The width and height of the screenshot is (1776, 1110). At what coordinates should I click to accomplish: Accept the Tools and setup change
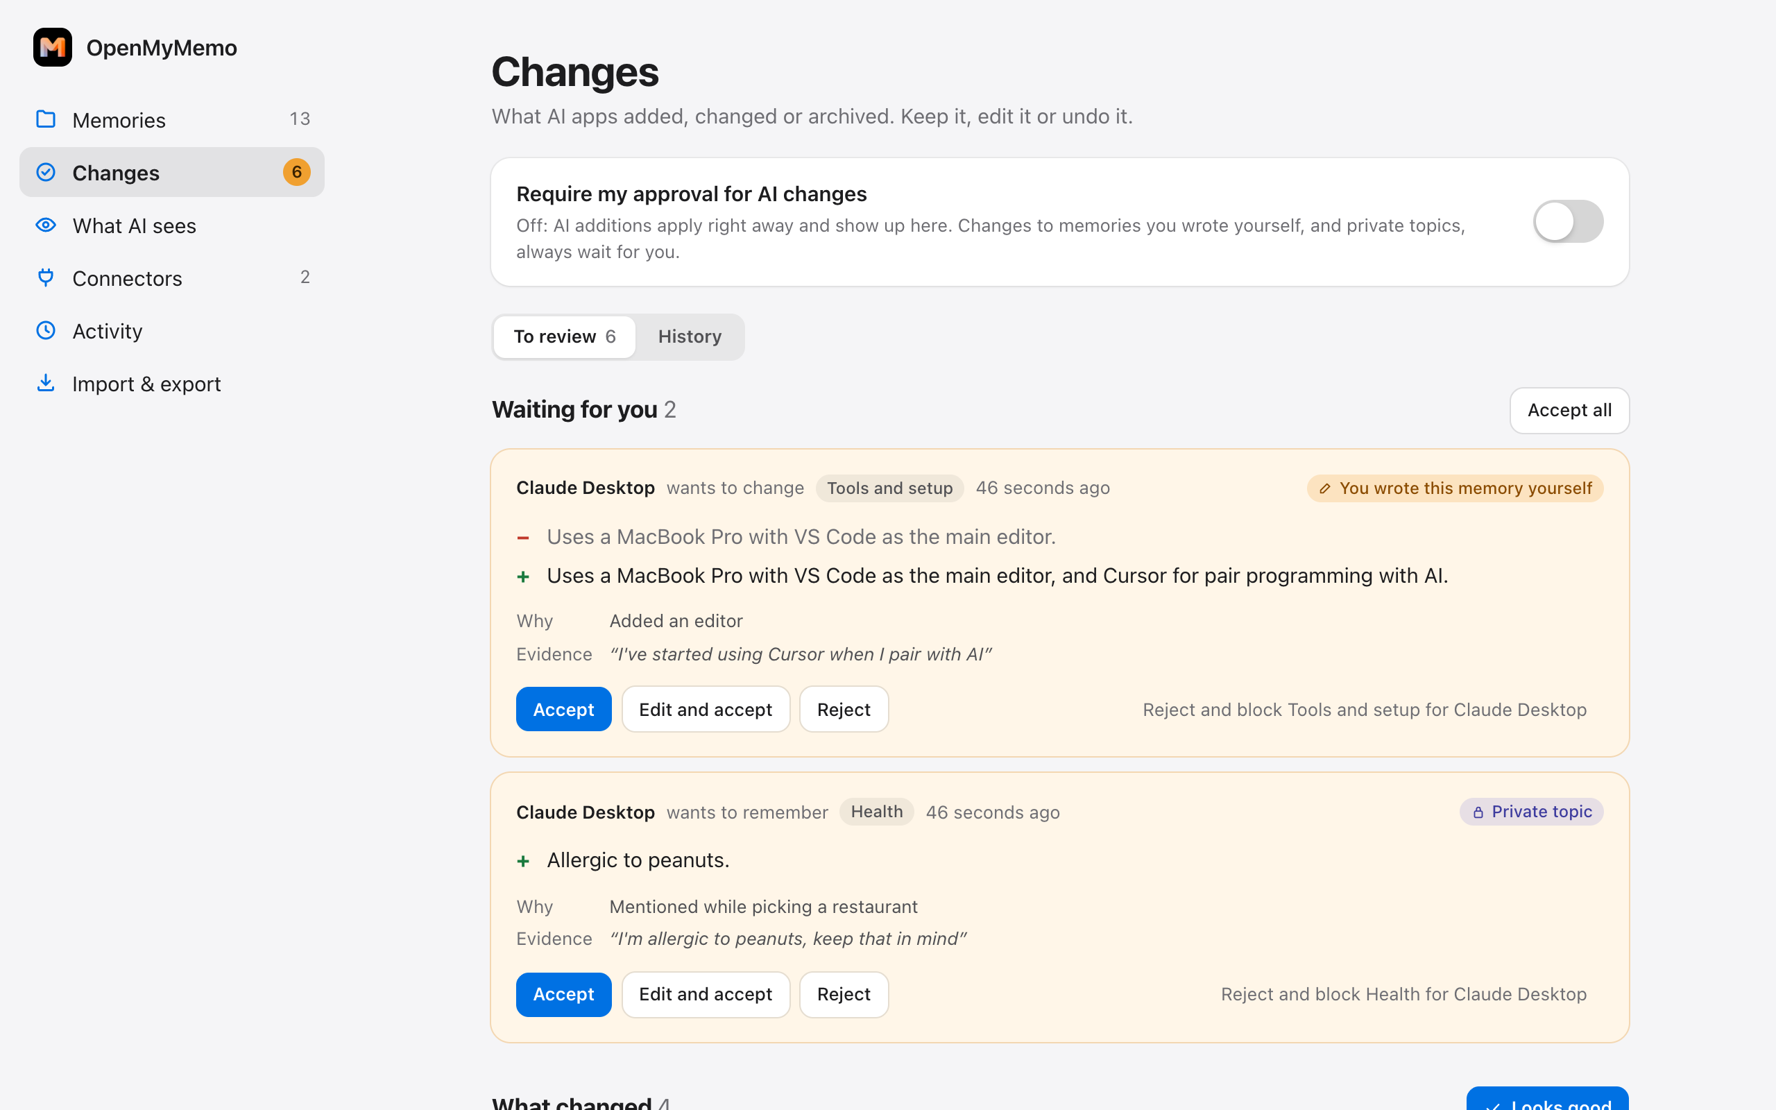tap(563, 709)
